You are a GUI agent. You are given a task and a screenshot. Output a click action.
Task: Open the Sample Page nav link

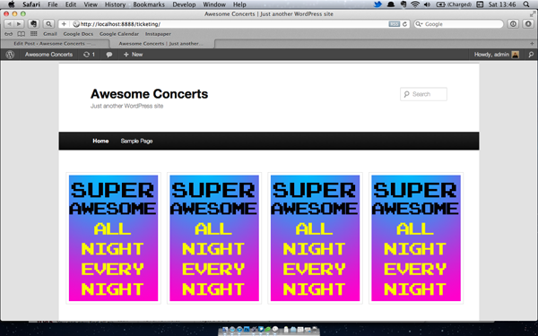coord(136,141)
